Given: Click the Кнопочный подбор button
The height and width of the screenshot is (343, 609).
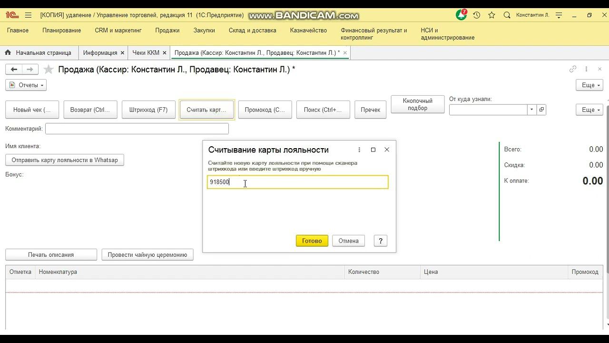Looking at the screenshot, I should (x=418, y=104).
